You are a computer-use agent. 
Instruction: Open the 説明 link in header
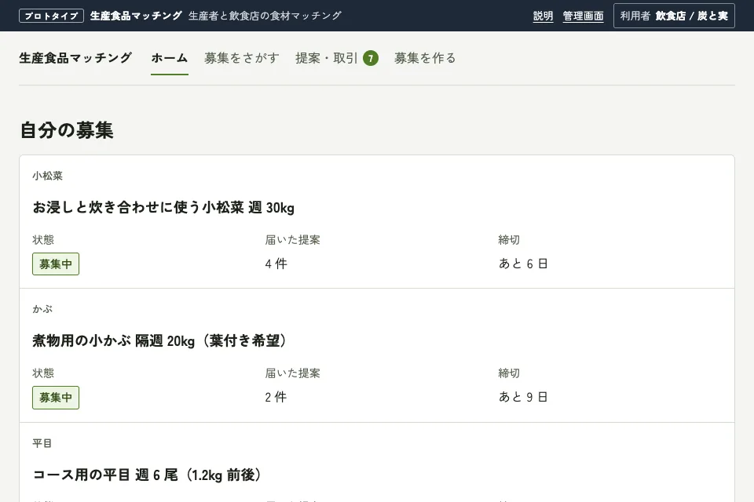click(543, 16)
